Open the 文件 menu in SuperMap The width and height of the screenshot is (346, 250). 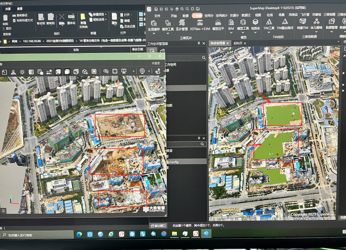(x=158, y=16)
